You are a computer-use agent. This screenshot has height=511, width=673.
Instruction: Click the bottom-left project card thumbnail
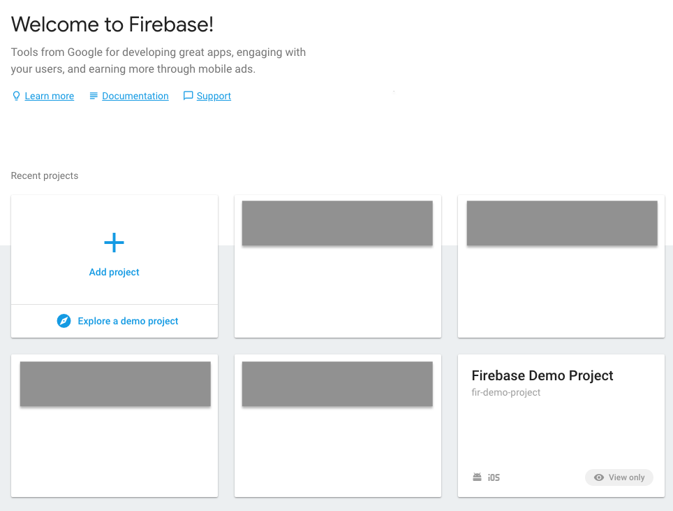114,383
